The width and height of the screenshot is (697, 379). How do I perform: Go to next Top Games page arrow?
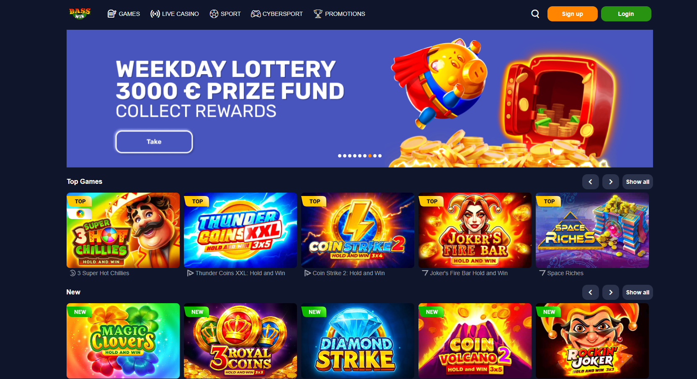[x=611, y=182]
